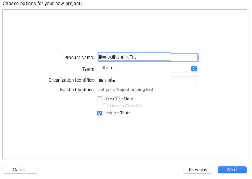Click the "Include Tests" label text
The width and height of the screenshot is (252, 179).
[117, 113]
